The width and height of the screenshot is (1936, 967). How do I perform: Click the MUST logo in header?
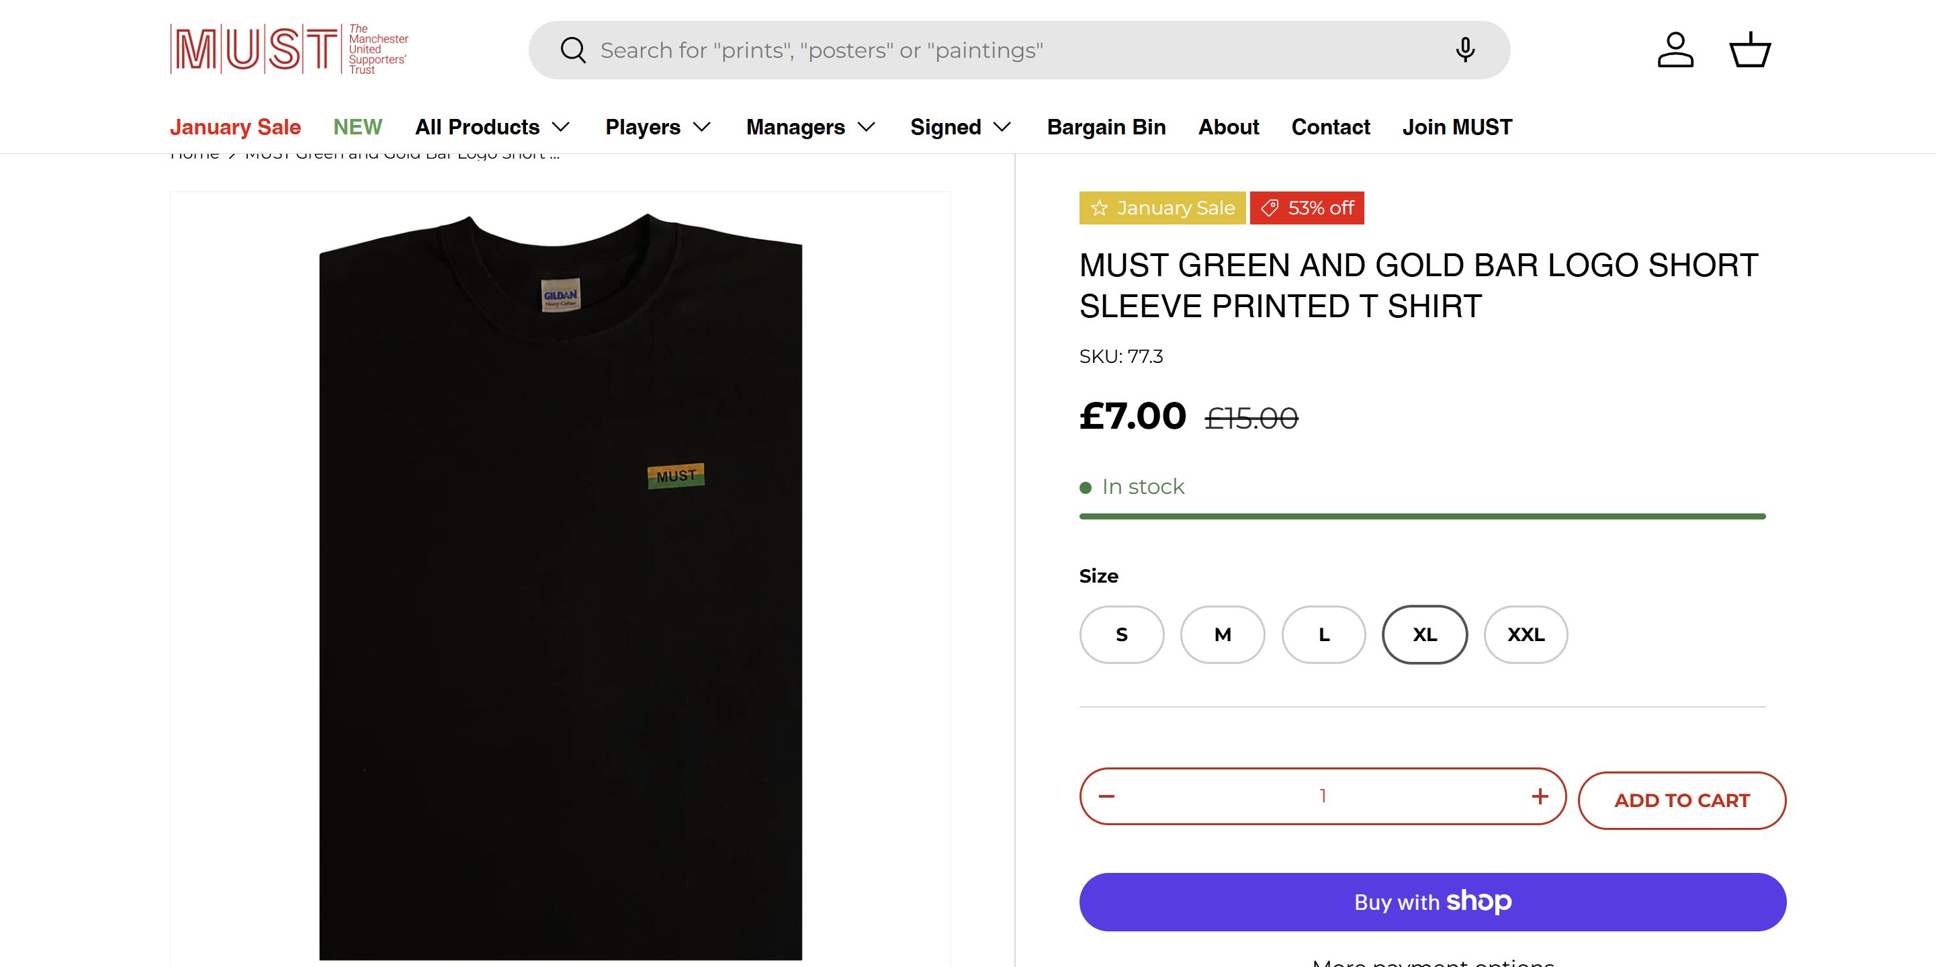coord(290,50)
